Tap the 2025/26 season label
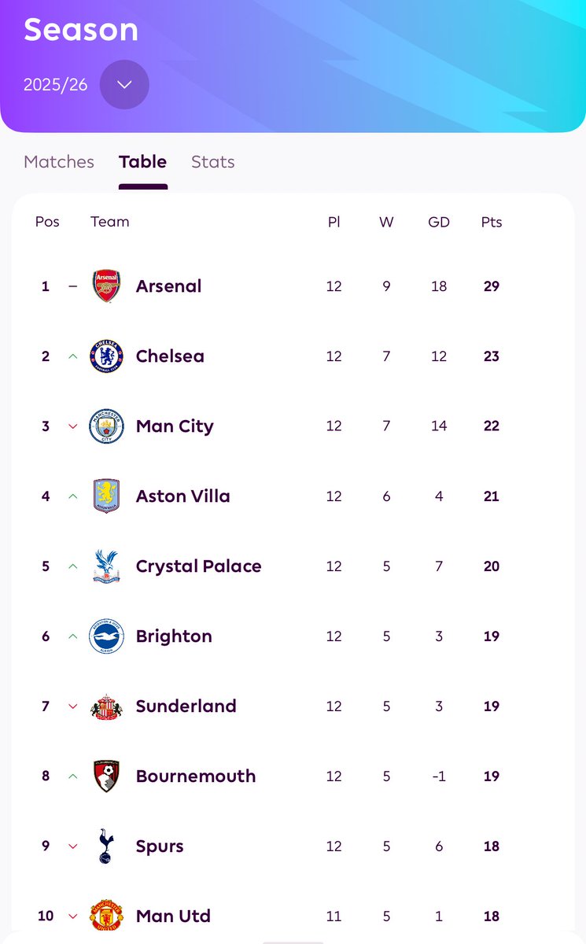 point(54,85)
